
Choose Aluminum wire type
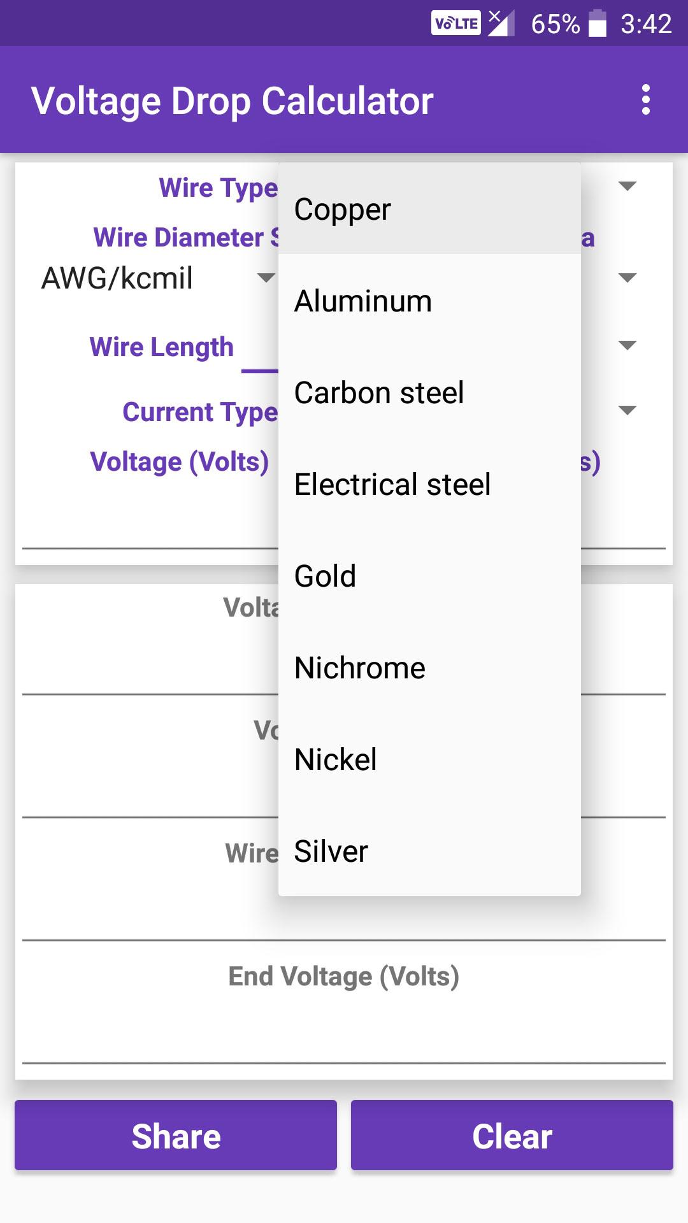tap(429, 301)
